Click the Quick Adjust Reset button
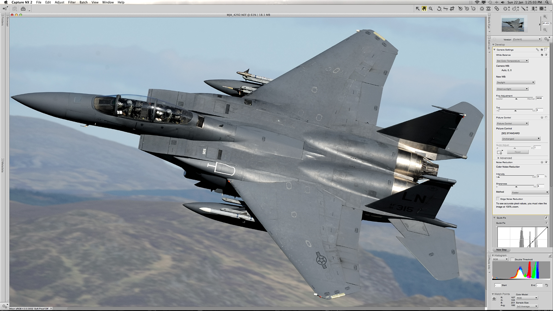 point(518,152)
